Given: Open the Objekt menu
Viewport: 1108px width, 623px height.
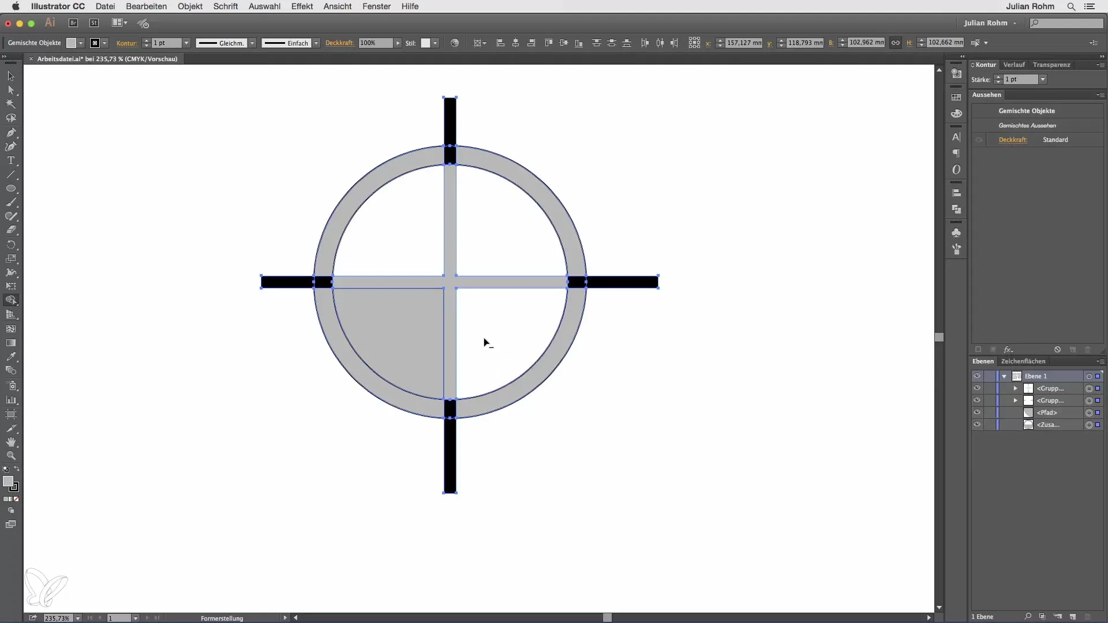Looking at the screenshot, I should 190,6.
